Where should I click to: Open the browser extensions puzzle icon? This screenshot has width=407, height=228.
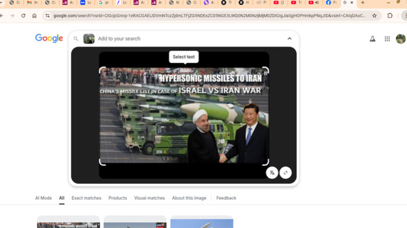(x=390, y=16)
